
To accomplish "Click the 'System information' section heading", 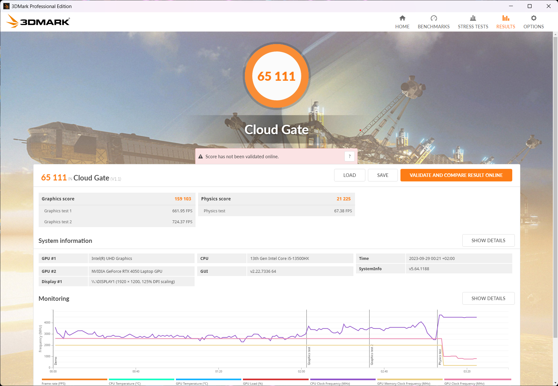I will (x=65, y=241).
